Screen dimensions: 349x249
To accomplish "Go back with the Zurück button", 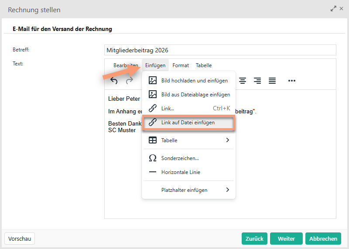I will (255, 239).
